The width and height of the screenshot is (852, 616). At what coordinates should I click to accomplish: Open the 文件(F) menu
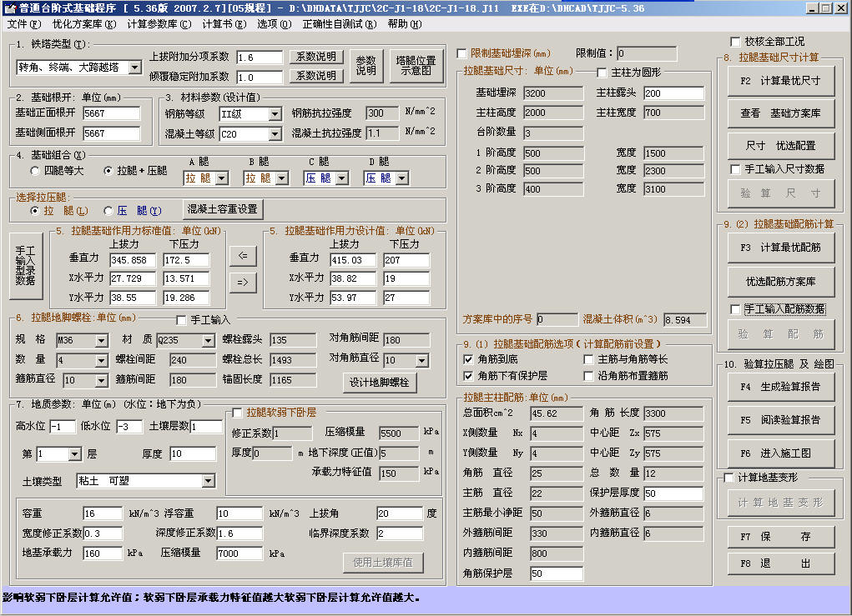[24, 24]
